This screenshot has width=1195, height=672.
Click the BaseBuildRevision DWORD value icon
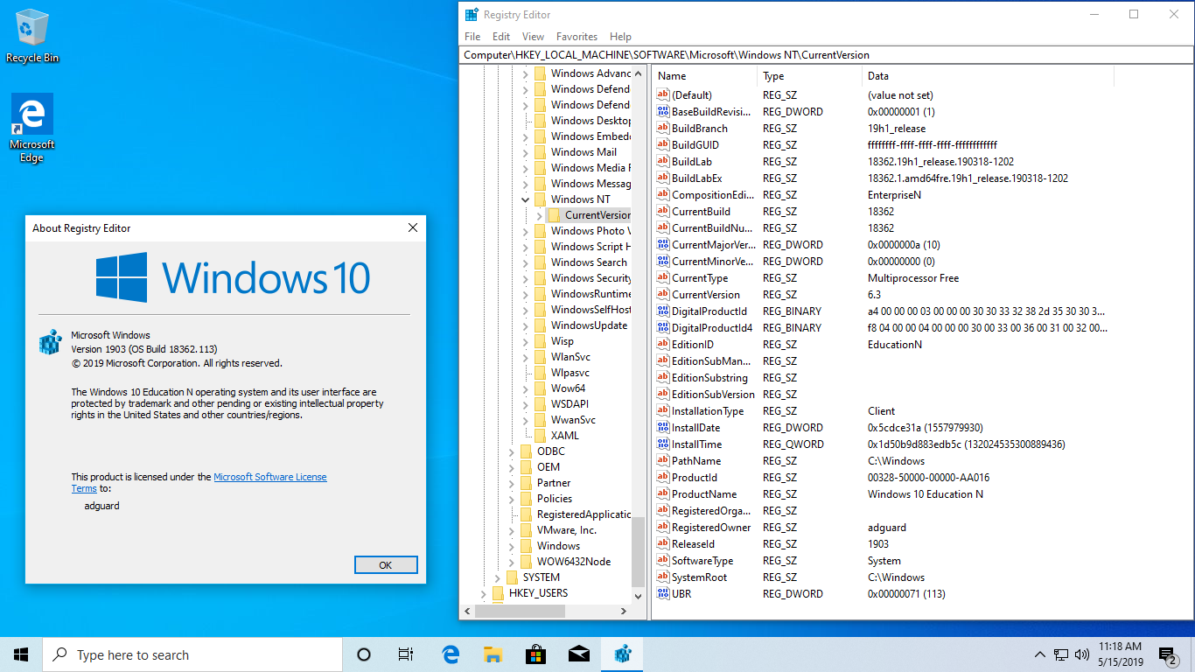pyautogui.click(x=662, y=112)
